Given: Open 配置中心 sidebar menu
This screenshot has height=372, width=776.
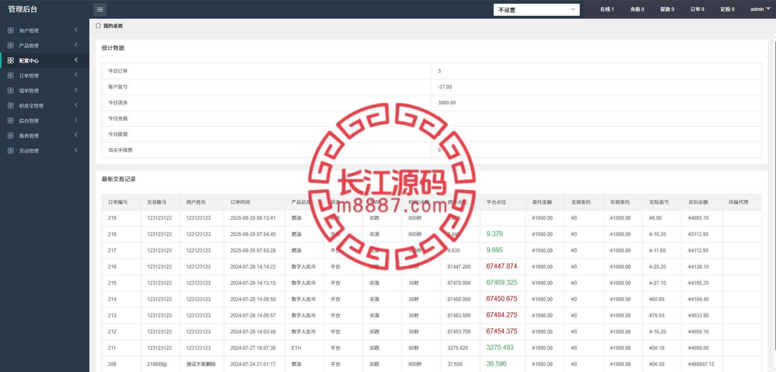Looking at the screenshot, I should pos(45,61).
